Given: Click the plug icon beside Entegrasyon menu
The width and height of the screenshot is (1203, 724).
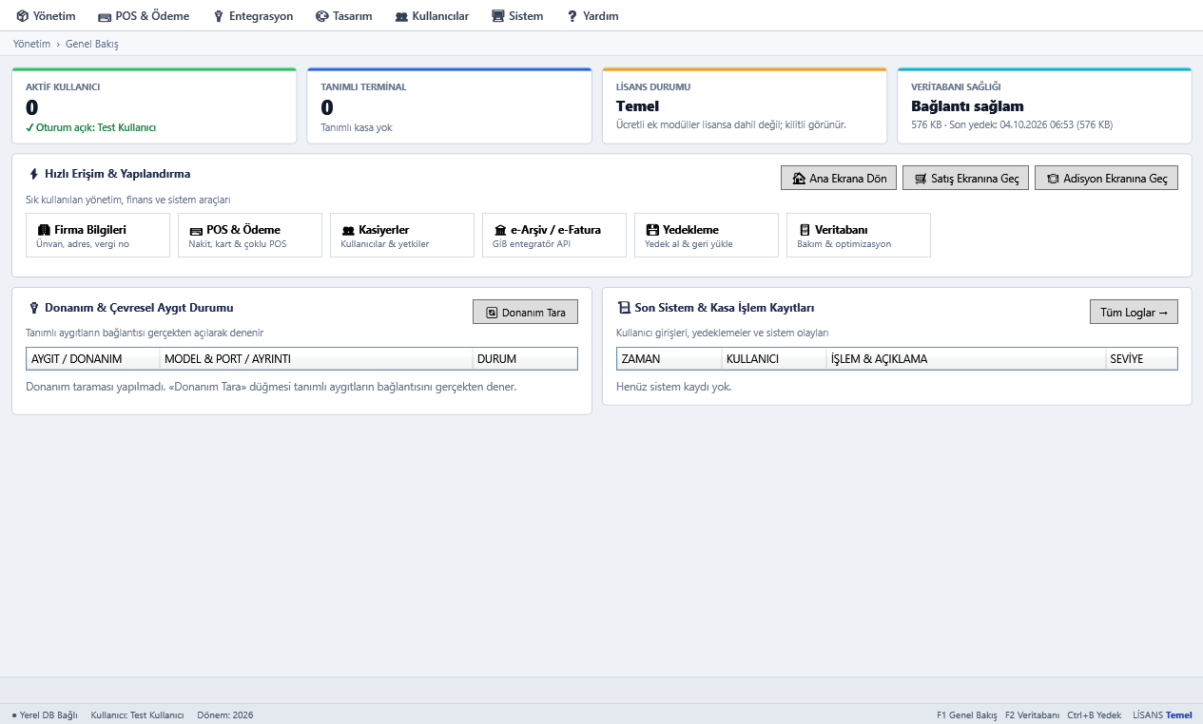Looking at the screenshot, I should [x=219, y=16].
